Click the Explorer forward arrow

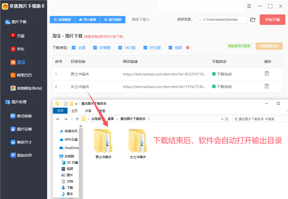65,119
